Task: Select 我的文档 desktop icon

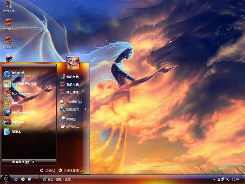Action: point(9,7)
